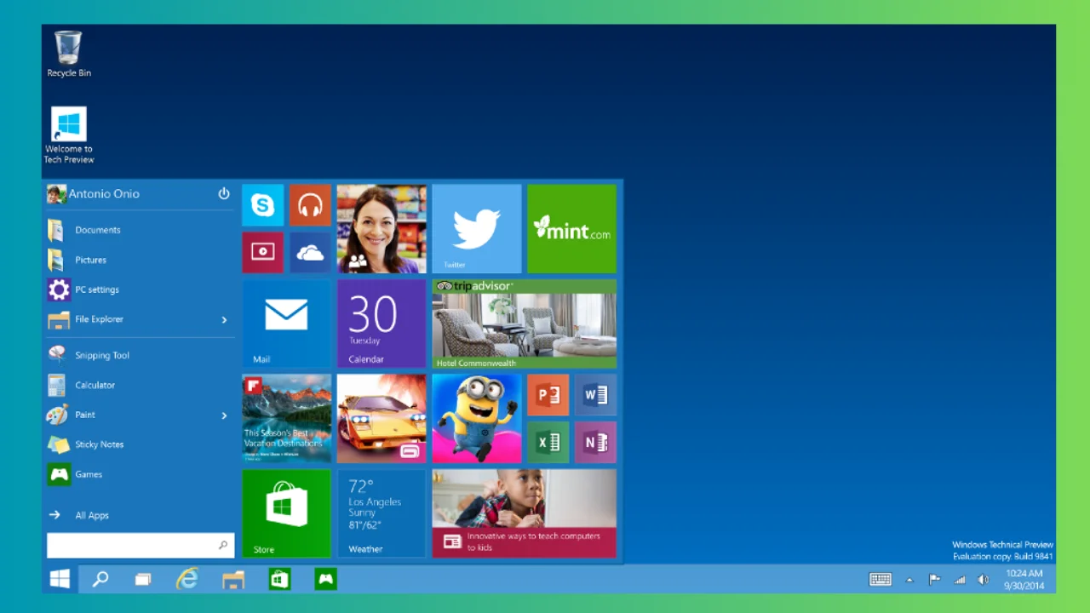Launch Excel from the start tiles
The height and width of the screenshot is (613, 1090).
(x=548, y=442)
